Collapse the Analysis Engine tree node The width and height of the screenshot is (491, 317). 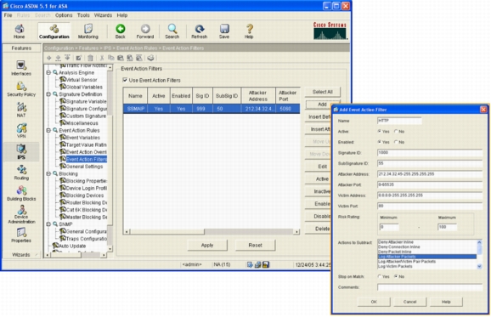tap(48, 72)
